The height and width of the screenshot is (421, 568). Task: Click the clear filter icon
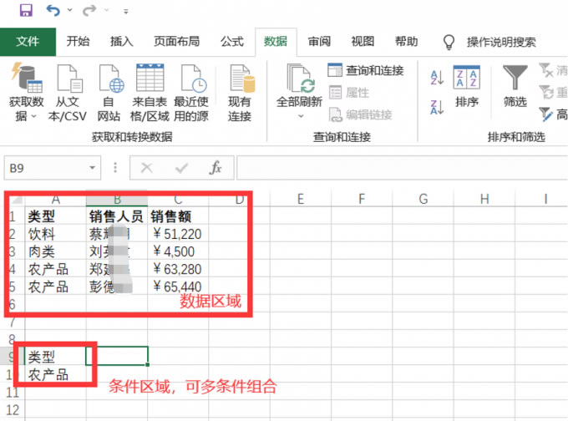click(546, 70)
